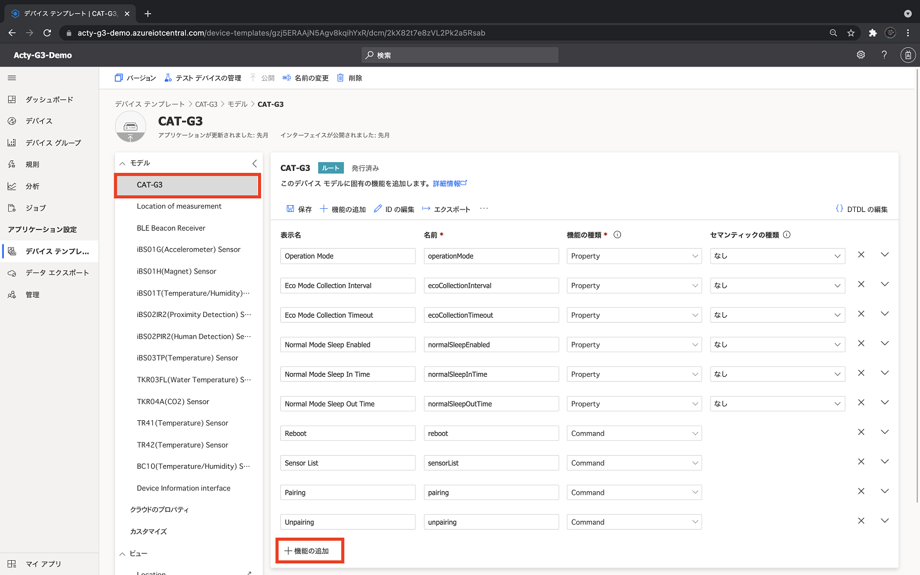Screen dimensions: 920x575
Task: Click 名前の変更 rename command
Action: pos(305,78)
